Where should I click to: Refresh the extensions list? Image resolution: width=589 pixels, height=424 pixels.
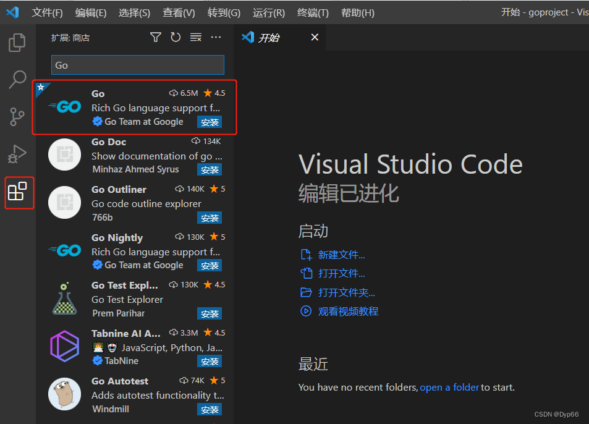click(176, 37)
